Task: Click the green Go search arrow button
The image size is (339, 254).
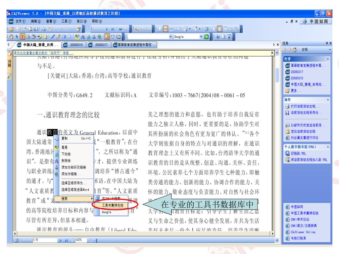Action: (207, 37)
